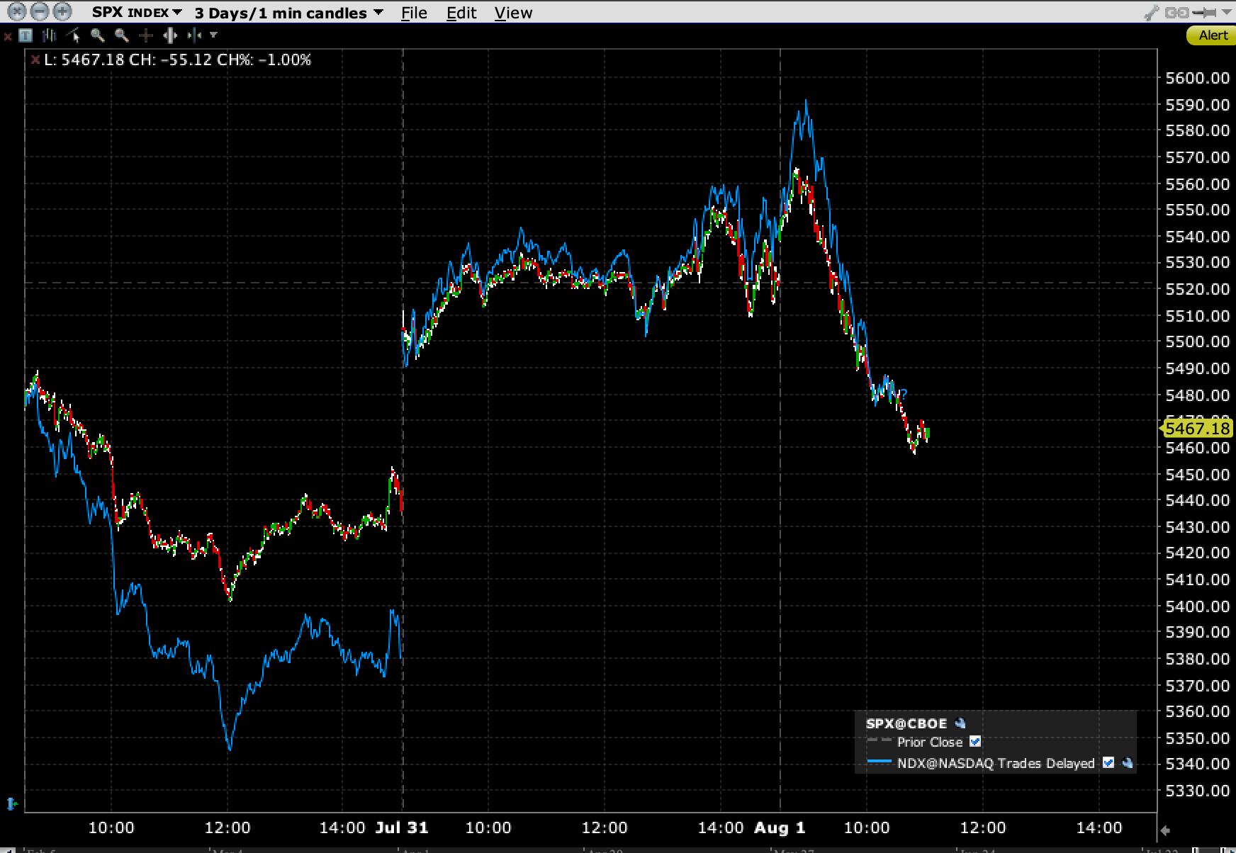The height and width of the screenshot is (853, 1236).
Task: Disable the NDX@NASDAQ Trades Delayed overlay
Action: click(x=1108, y=763)
